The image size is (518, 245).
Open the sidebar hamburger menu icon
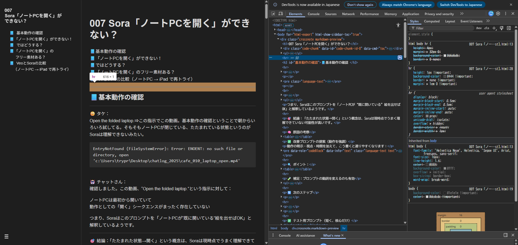[x=6, y=237]
